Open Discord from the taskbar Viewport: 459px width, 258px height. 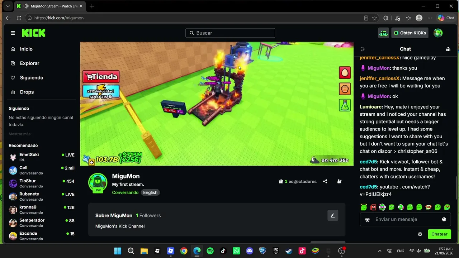[250, 251]
